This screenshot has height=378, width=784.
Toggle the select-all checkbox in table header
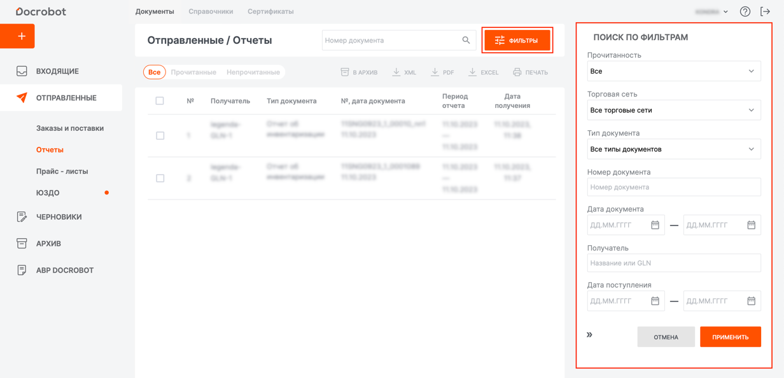(x=160, y=101)
